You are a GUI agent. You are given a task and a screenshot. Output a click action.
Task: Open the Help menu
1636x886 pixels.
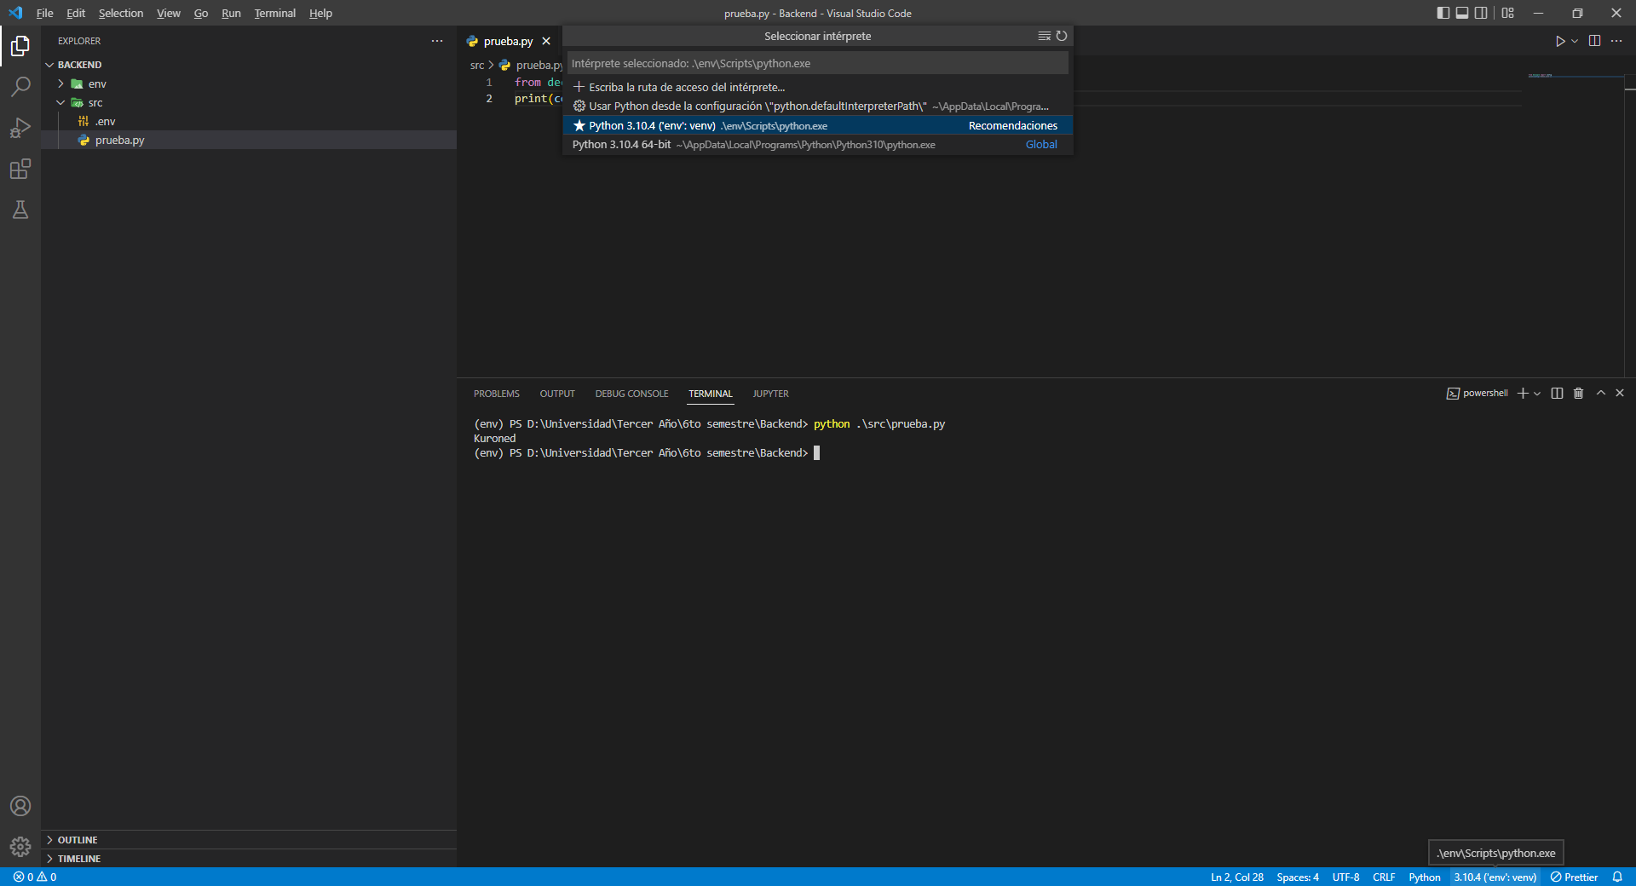pyautogui.click(x=320, y=13)
